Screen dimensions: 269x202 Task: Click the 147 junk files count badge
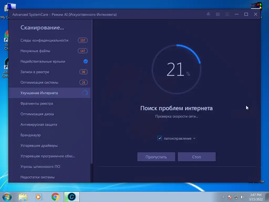pos(83,51)
